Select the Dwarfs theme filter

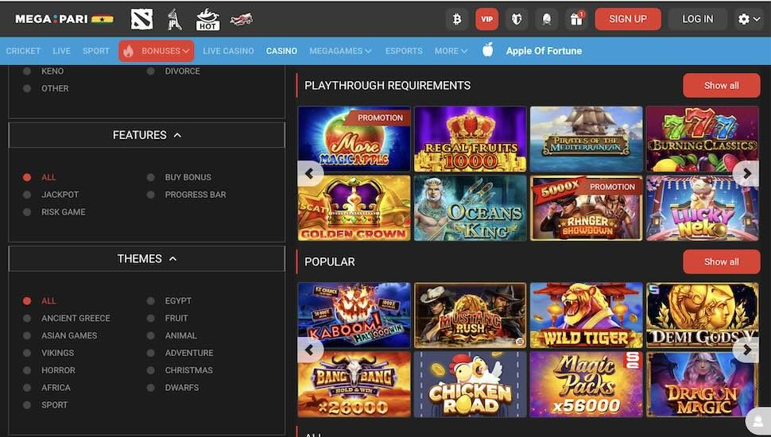point(173,388)
